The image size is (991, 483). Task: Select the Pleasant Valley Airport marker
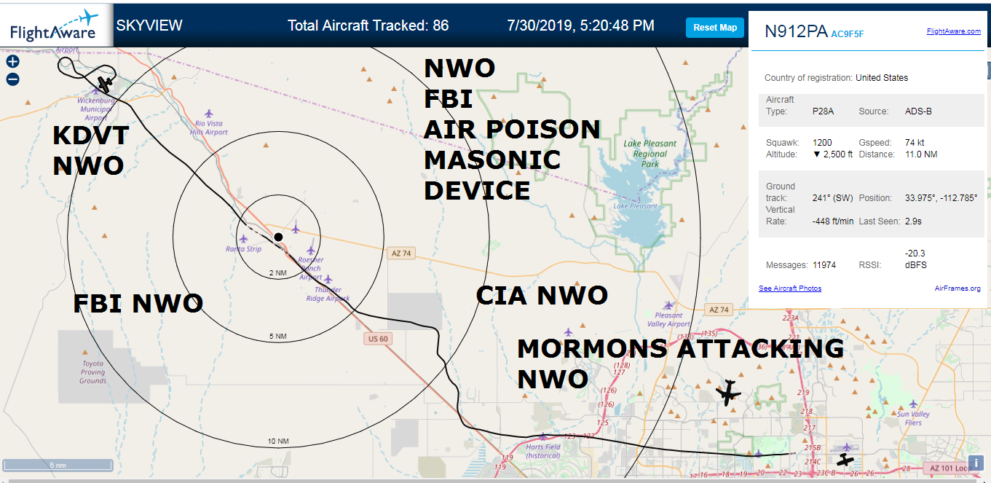tap(668, 305)
